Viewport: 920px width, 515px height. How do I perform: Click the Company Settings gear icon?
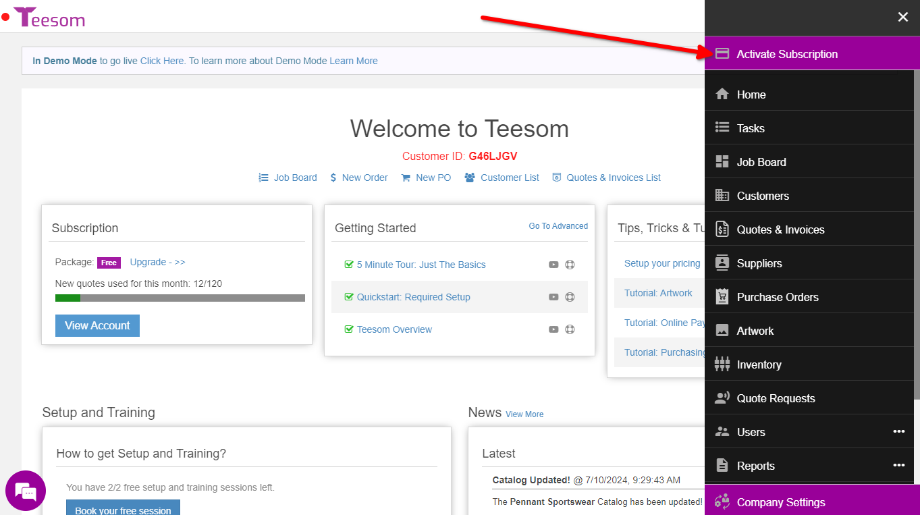pos(722,502)
